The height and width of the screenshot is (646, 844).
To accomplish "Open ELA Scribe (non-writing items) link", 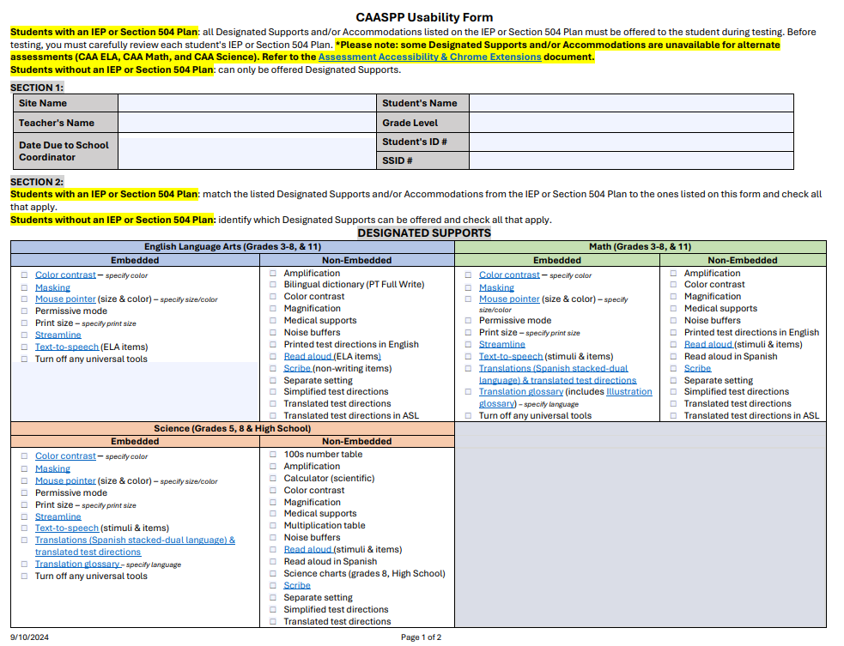I will [x=297, y=368].
